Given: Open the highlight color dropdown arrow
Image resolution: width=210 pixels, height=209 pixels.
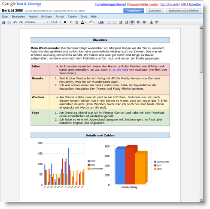Looking at the screenshot, I should (94, 22).
